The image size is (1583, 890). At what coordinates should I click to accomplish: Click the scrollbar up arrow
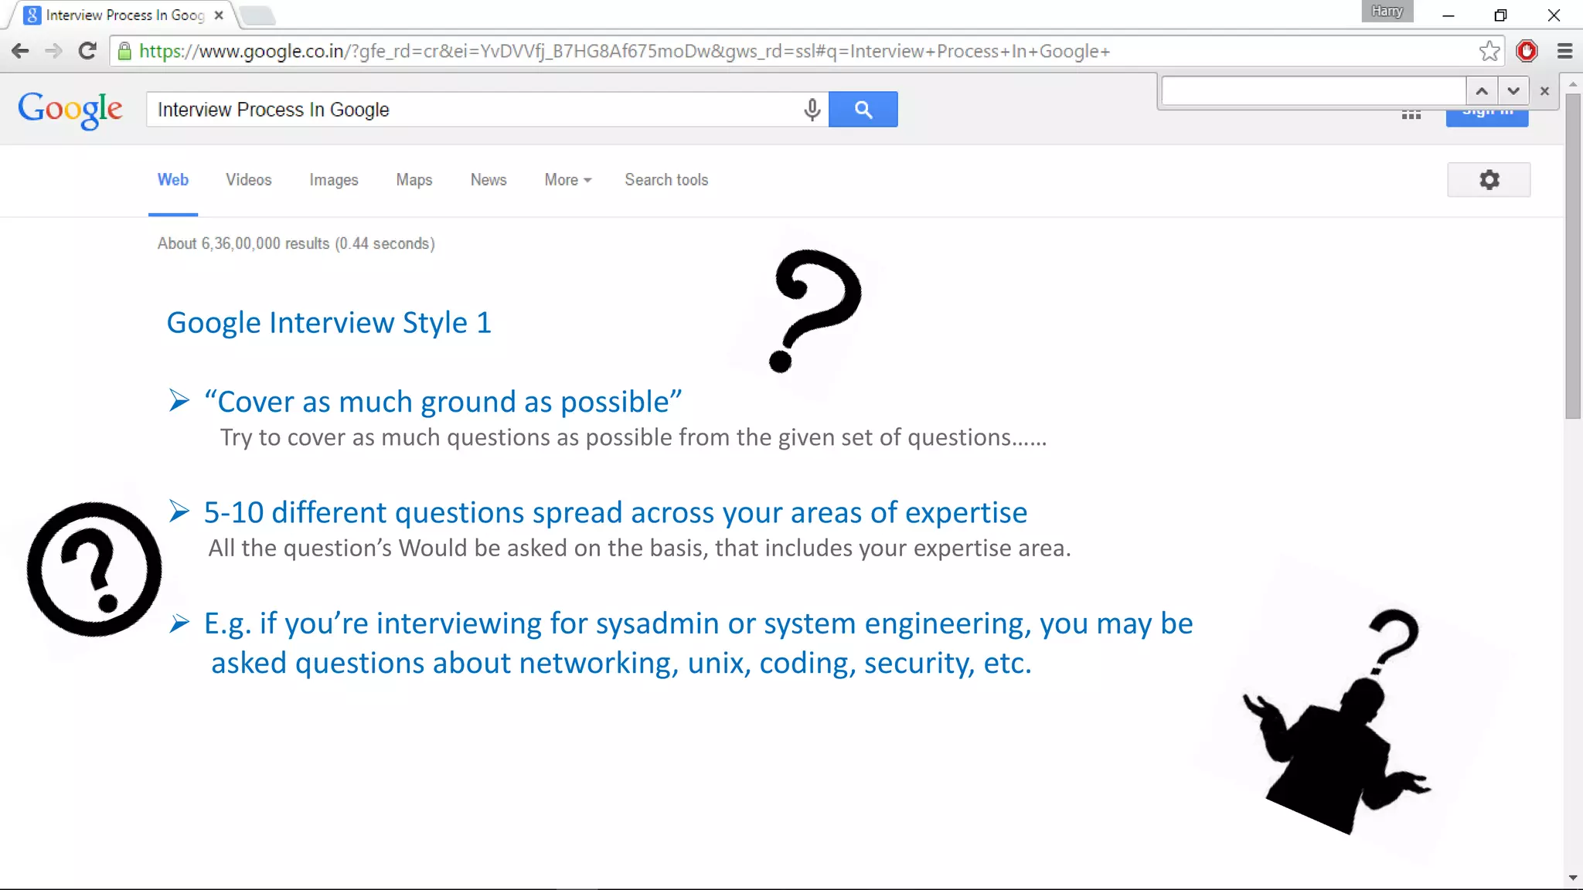pyautogui.click(x=1573, y=83)
